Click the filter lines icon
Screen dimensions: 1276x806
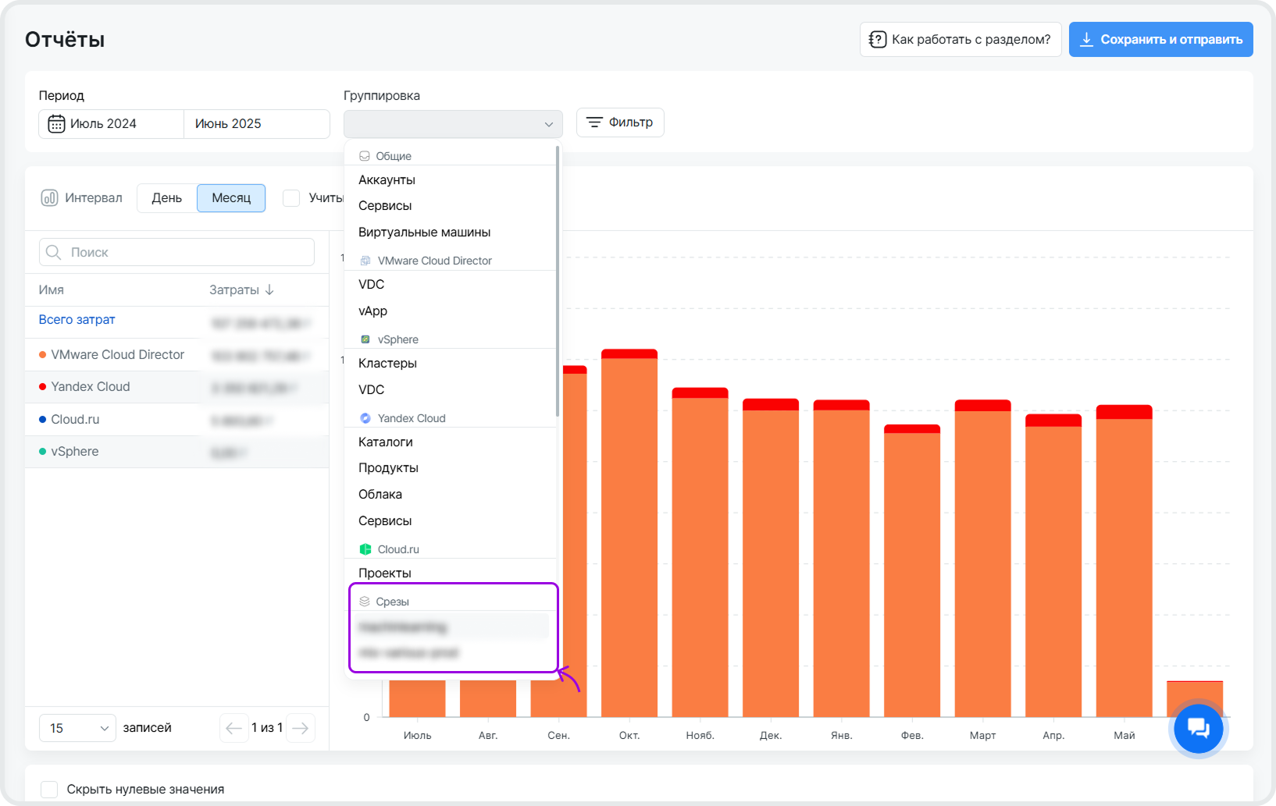pos(594,122)
